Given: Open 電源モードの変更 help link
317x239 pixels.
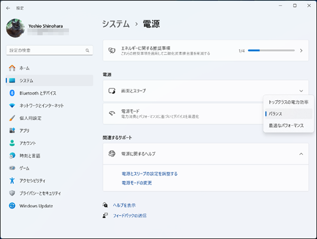Looking at the screenshot, I should pos(136,183).
